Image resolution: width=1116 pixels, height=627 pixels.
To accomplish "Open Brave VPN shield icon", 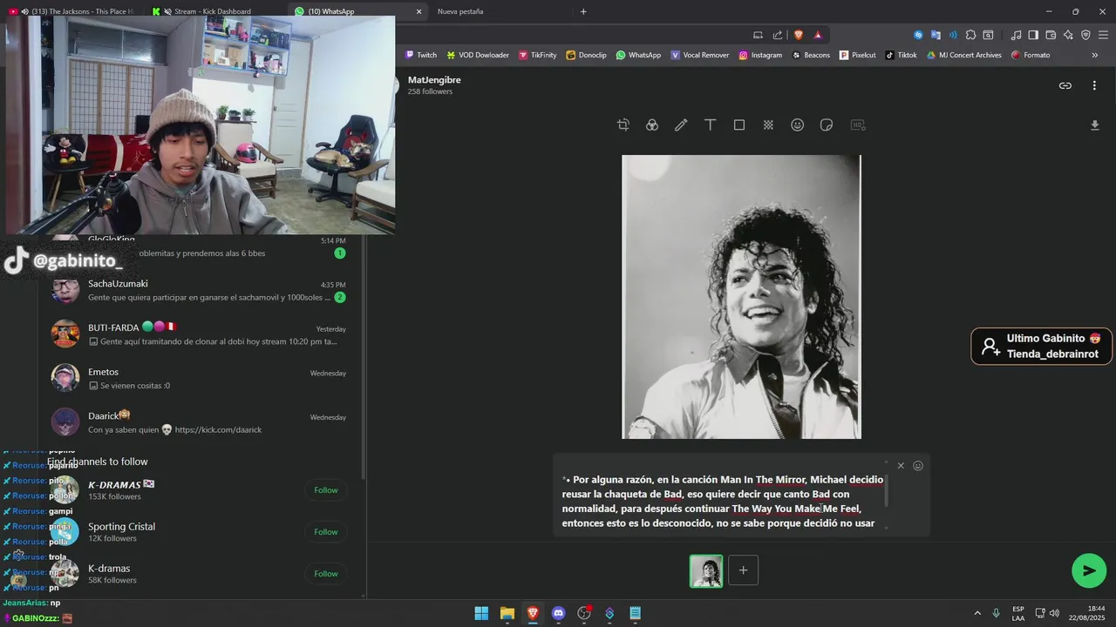I will coord(1085,35).
